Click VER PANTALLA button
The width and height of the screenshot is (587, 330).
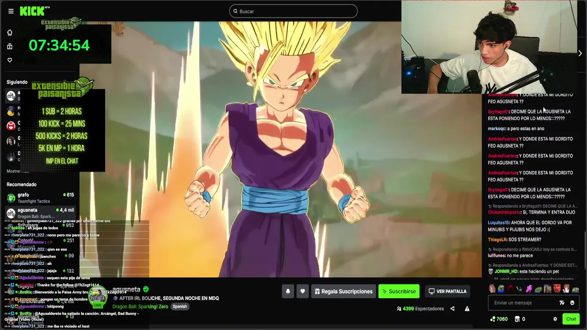448,291
